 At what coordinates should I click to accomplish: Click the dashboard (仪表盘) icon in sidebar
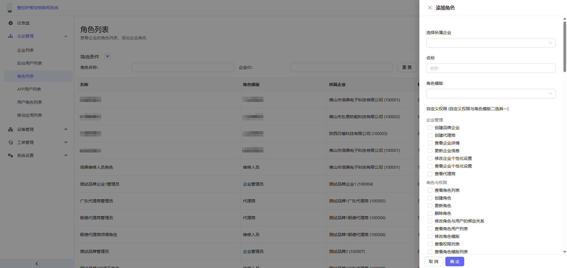point(11,23)
